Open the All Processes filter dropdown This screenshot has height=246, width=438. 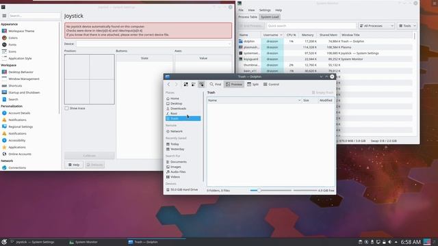376,26
